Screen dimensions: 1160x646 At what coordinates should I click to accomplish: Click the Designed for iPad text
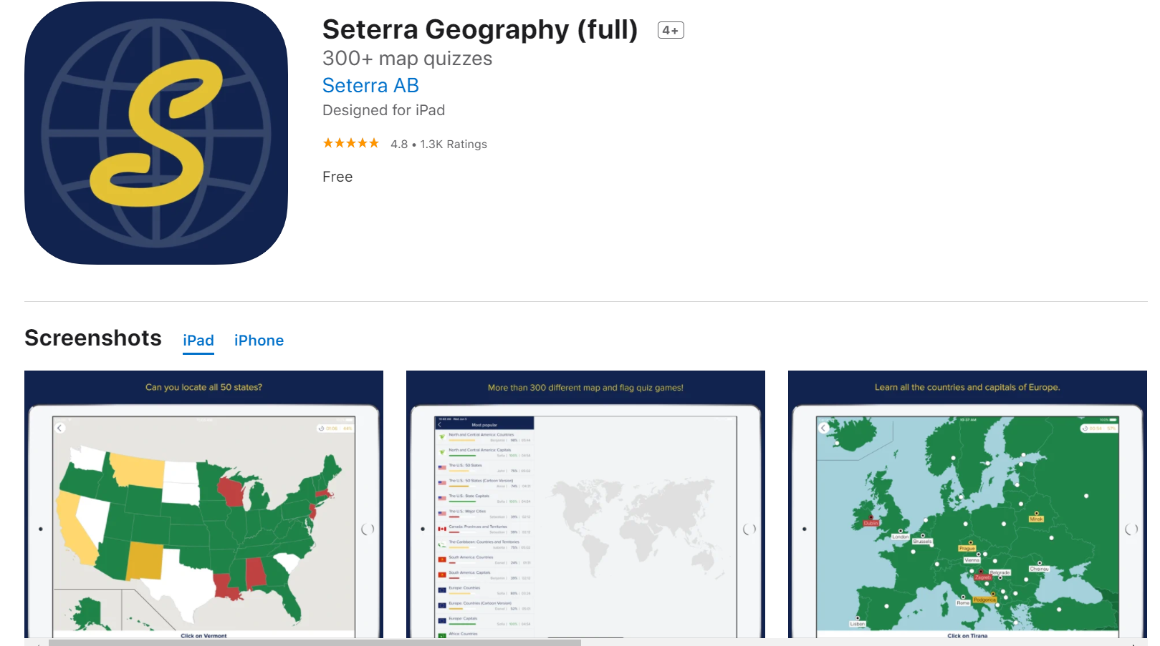click(x=383, y=110)
